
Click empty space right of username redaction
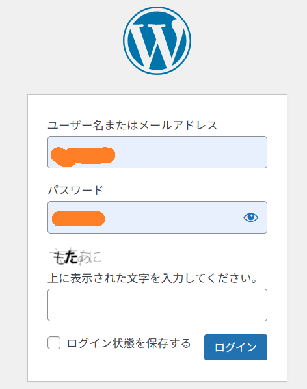tap(191, 152)
